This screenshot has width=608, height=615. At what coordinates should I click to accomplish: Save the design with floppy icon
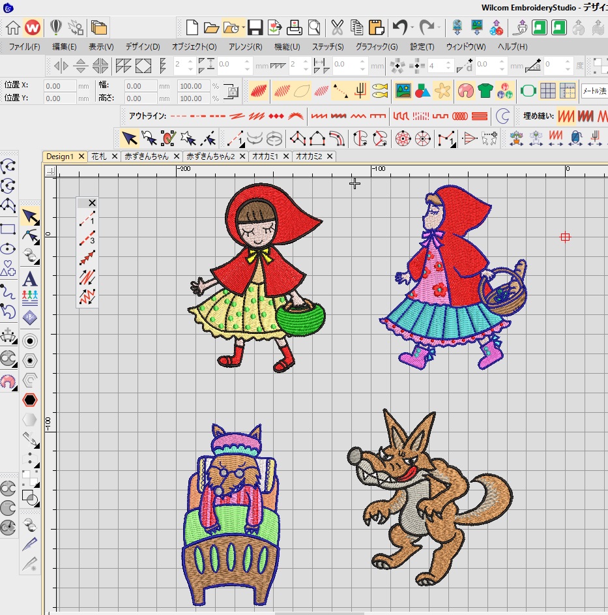[255, 27]
